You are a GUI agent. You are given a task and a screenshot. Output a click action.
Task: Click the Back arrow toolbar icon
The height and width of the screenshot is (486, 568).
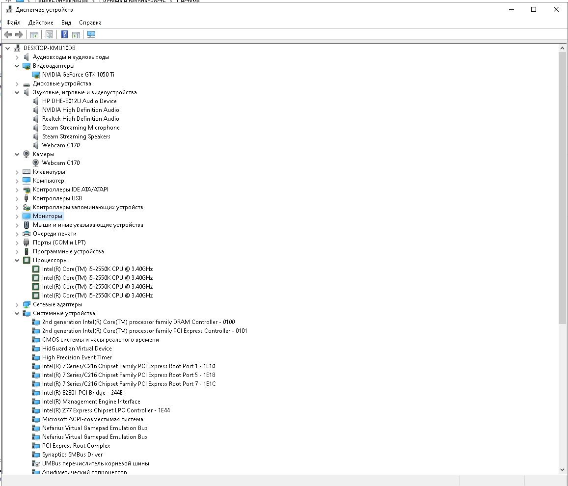pos(7,34)
